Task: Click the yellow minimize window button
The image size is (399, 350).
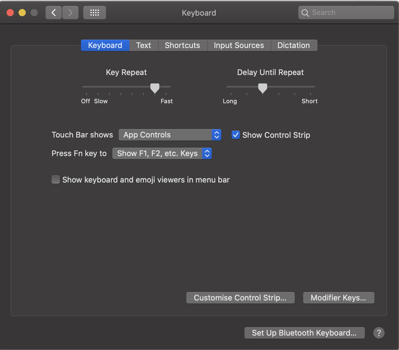Action: pyautogui.click(x=22, y=13)
